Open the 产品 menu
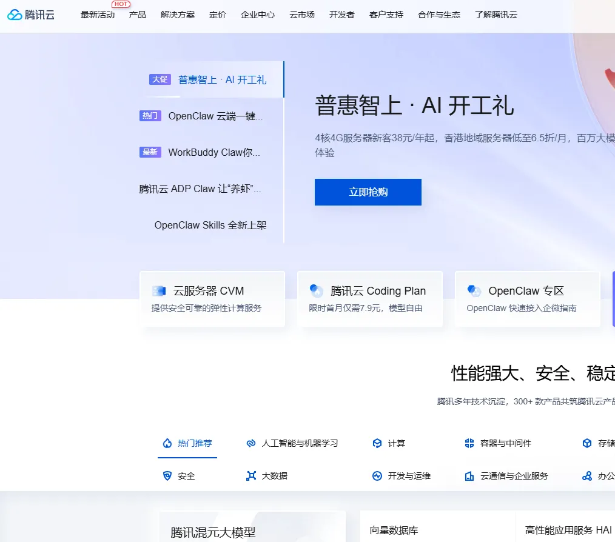This screenshot has height=542, width=615. tap(137, 15)
